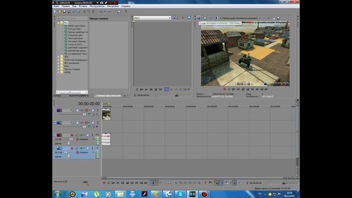Copy the preview snapshot to clipboard
The width and height of the screenshot is (352, 198).
click(x=274, y=18)
